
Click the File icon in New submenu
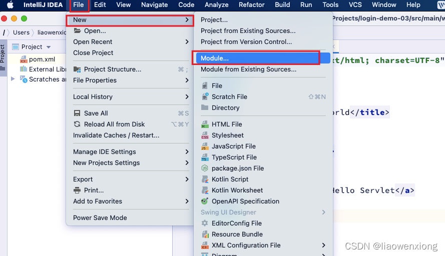tap(205, 85)
